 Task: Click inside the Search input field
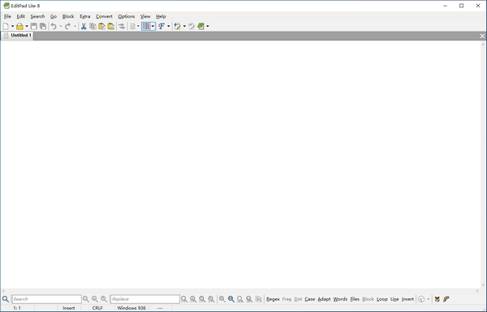coord(46,299)
